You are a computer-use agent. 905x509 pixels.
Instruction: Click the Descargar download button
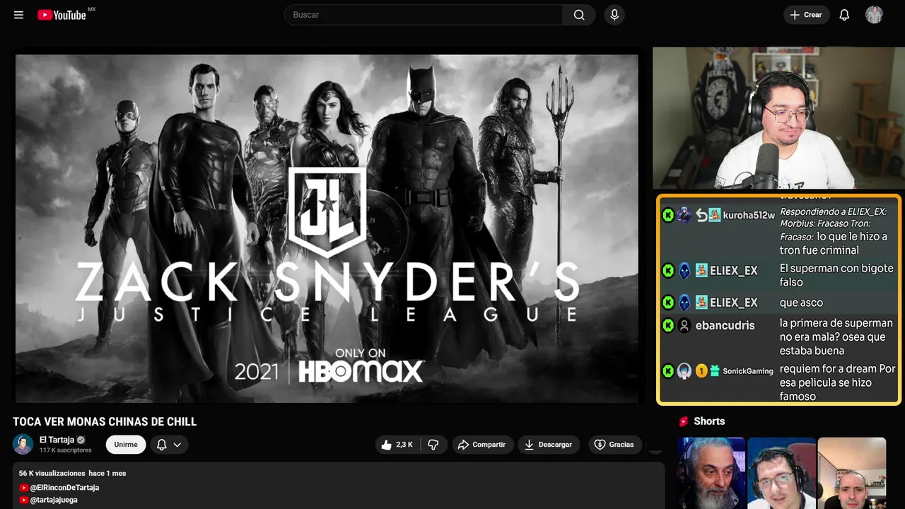(x=549, y=445)
